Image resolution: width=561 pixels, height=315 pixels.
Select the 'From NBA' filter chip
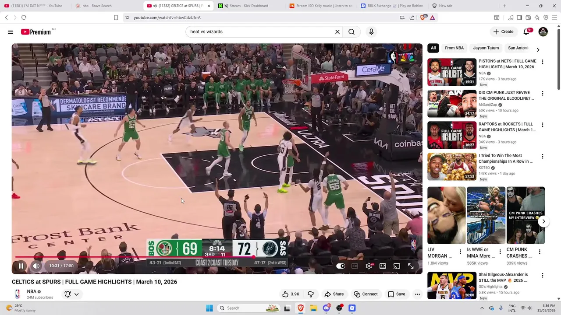454,48
